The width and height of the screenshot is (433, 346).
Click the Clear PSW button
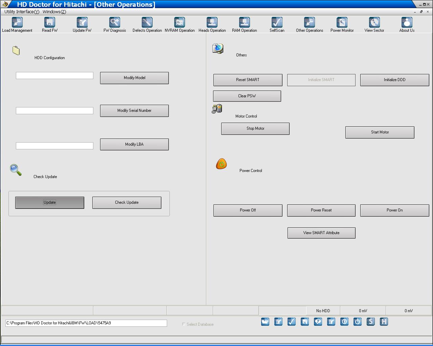(x=247, y=96)
